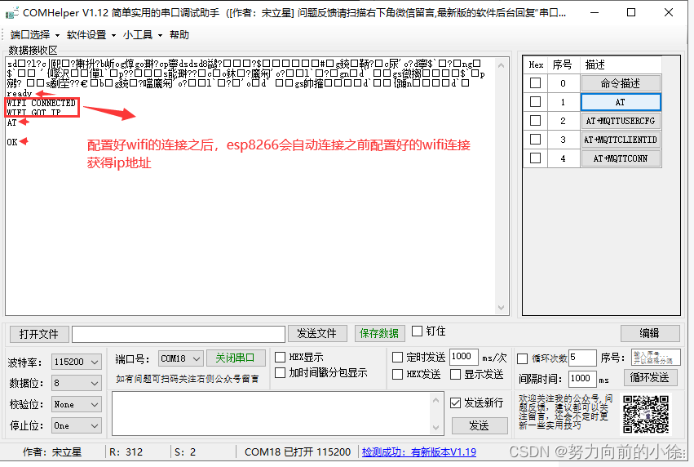Check the Hex box for row 1
The width and height of the screenshot is (694, 467).
[x=535, y=102]
